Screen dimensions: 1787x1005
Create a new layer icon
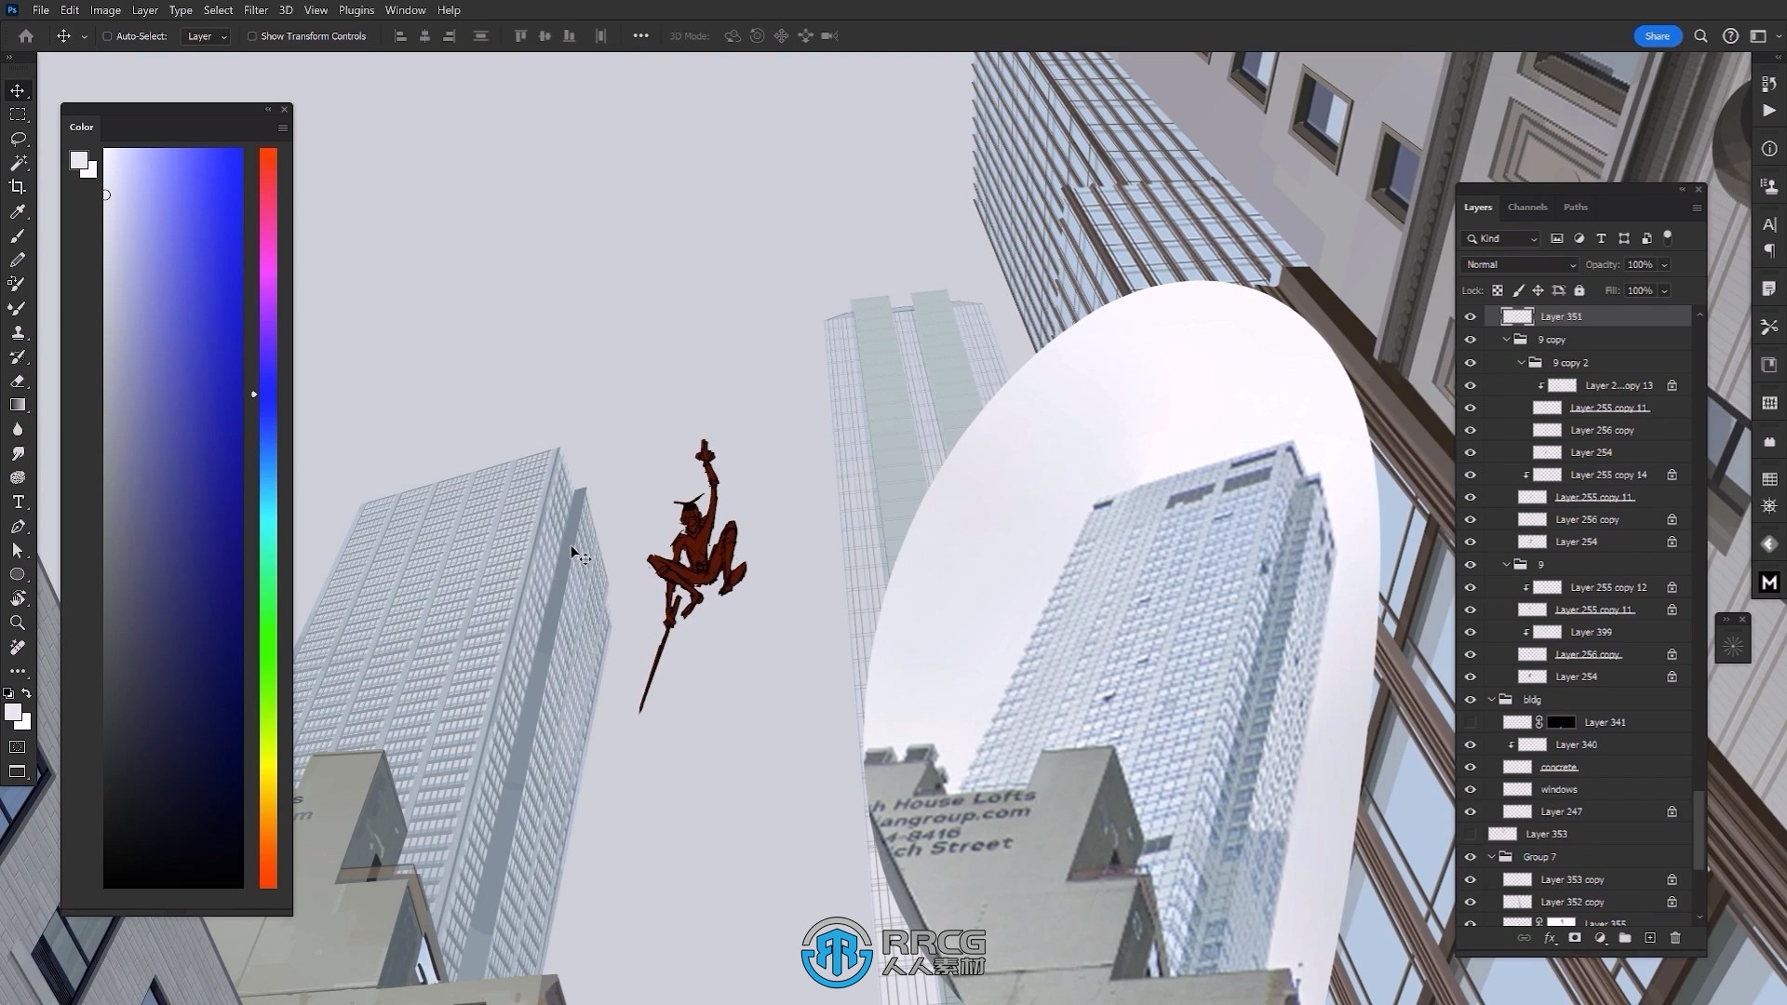[x=1650, y=938]
